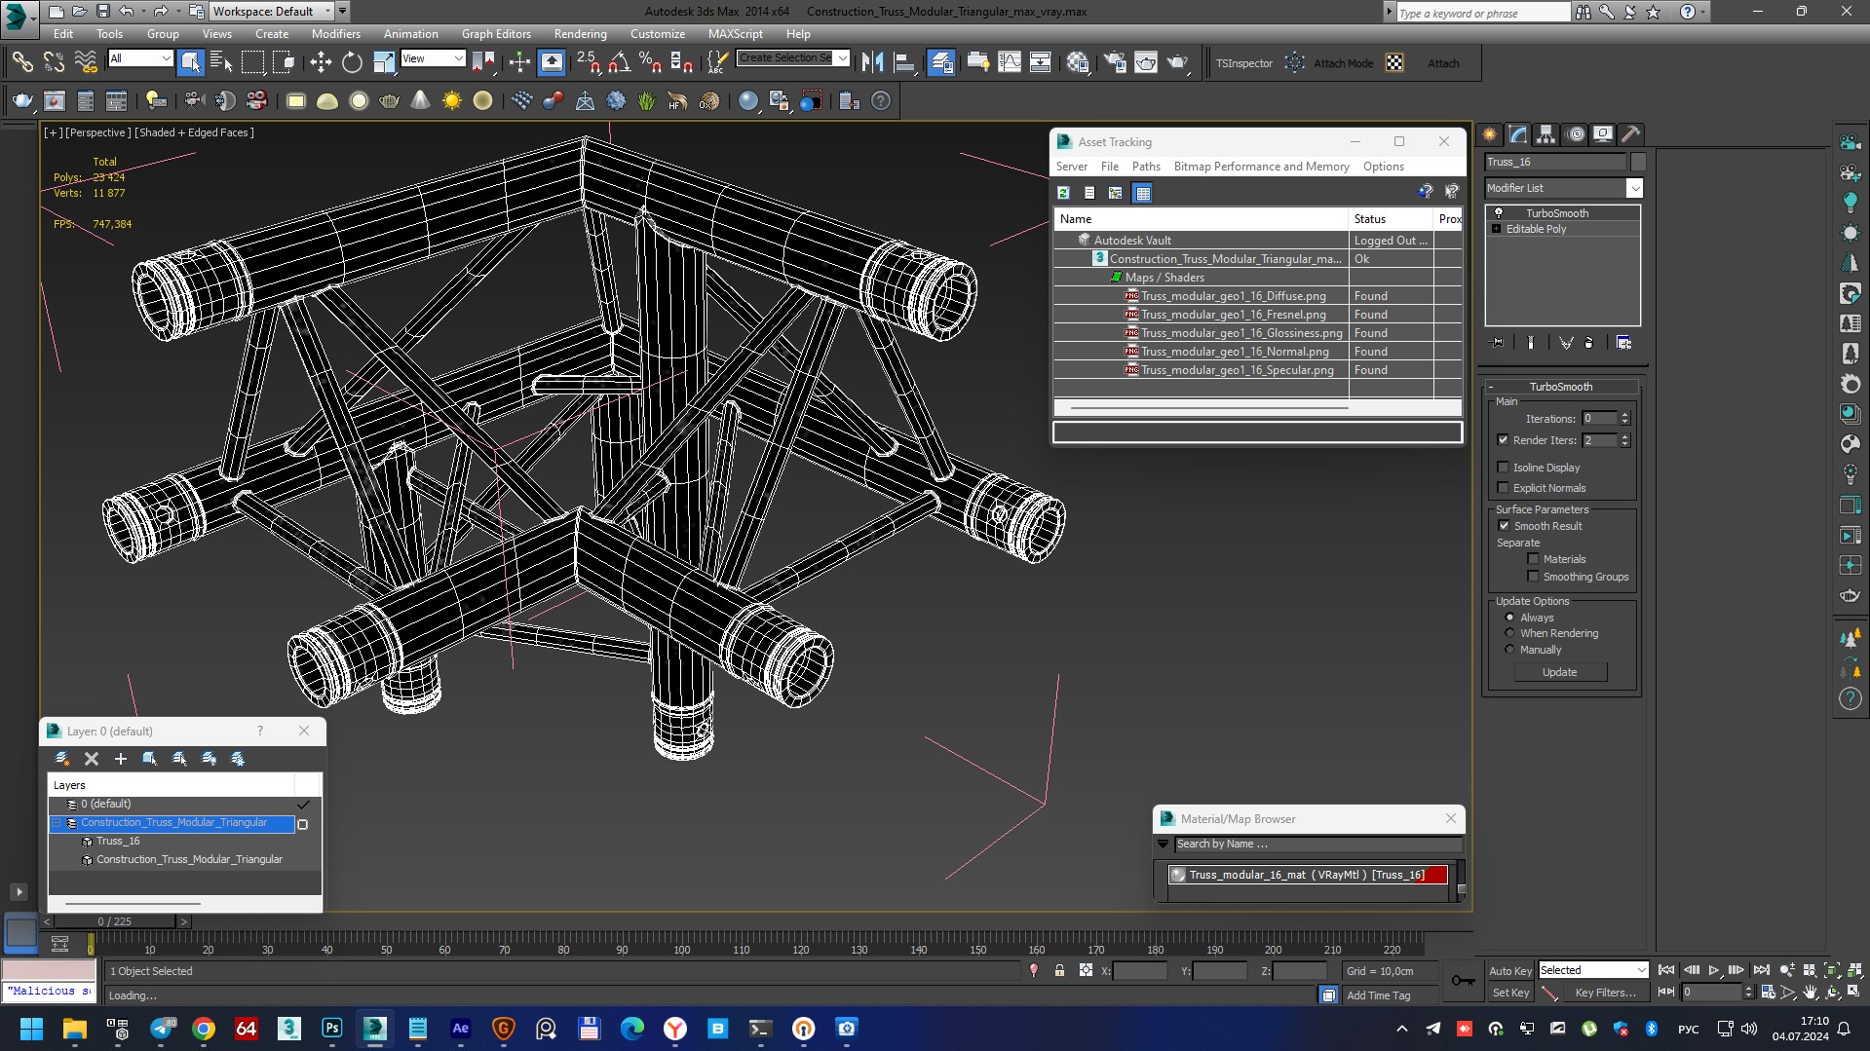
Task: Enable Separate by Smoothing Groups checkbox
Action: point(1533,577)
